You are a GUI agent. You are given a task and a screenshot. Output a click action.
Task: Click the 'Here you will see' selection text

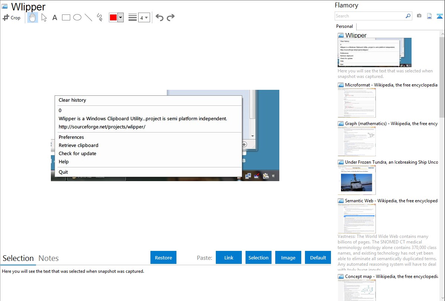coord(73,271)
